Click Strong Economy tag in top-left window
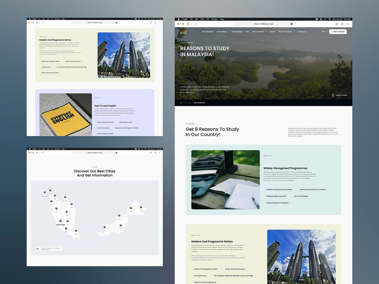The image size is (379, 284). [x=46, y=67]
